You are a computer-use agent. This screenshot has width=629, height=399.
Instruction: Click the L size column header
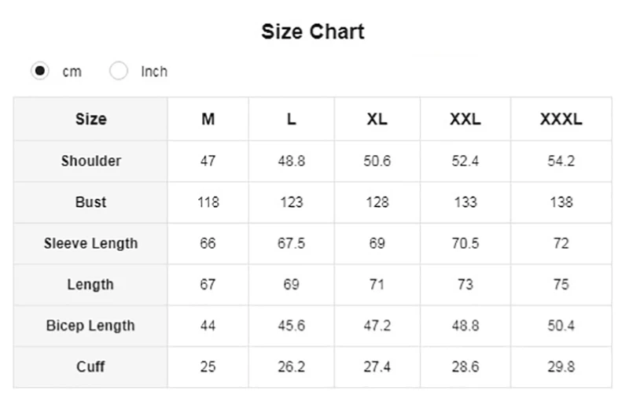291,119
